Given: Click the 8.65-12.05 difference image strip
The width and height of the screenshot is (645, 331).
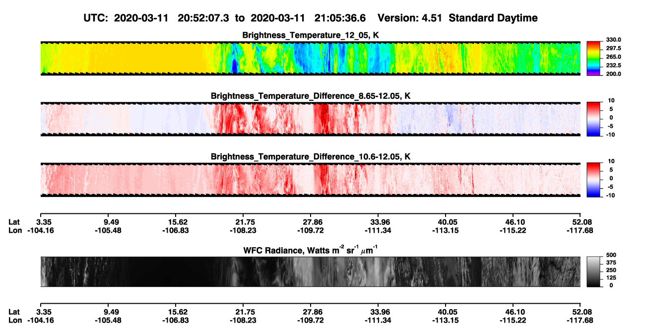Looking at the screenshot, I should coord(311,119).
